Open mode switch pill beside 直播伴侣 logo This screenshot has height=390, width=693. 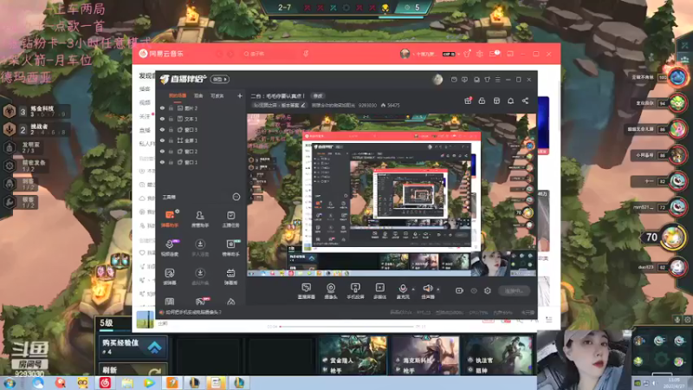(x=220, y=79)
